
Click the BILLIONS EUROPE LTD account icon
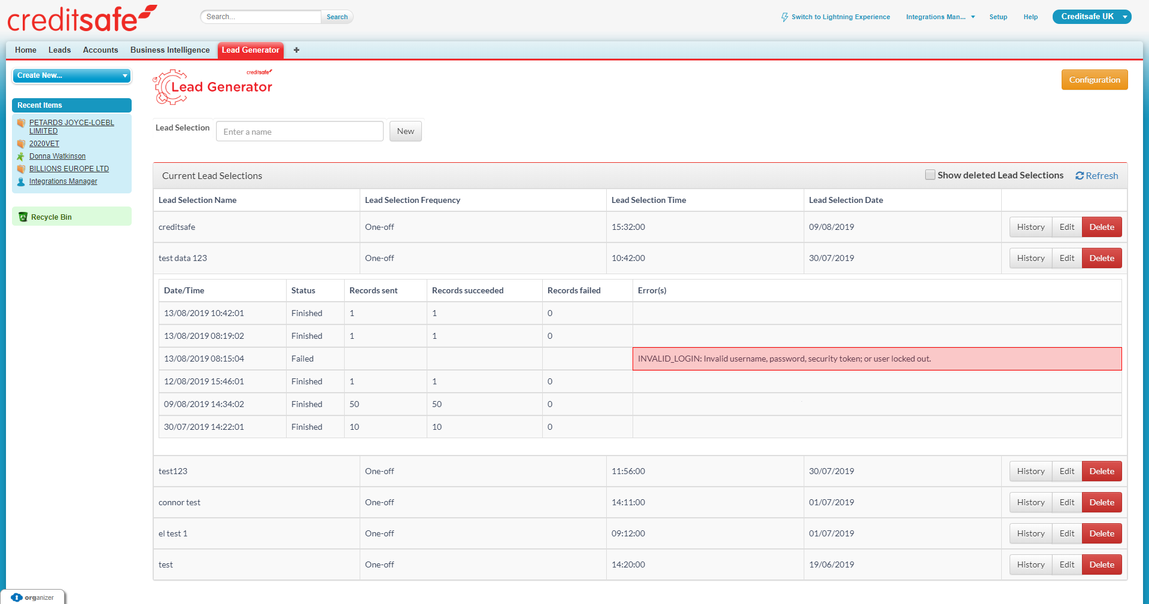click(x=22, y=169)
